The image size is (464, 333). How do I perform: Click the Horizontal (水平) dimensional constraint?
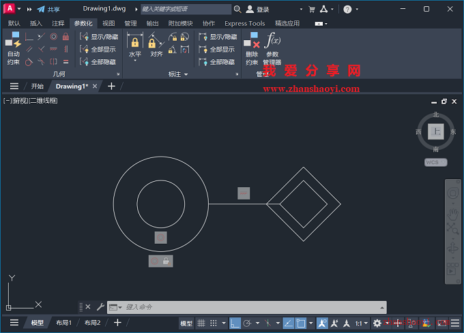tap(135, 44)
